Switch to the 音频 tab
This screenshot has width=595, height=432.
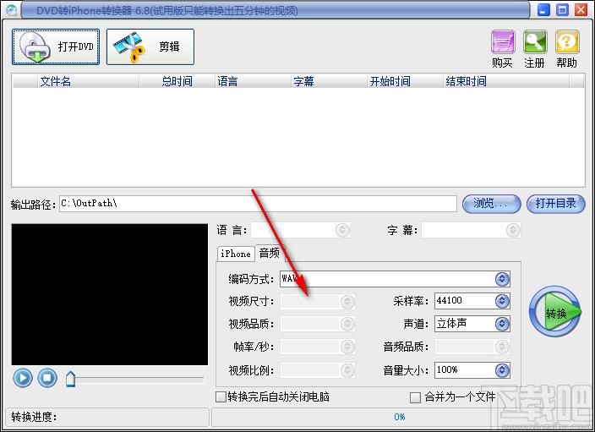coord(269,253)
